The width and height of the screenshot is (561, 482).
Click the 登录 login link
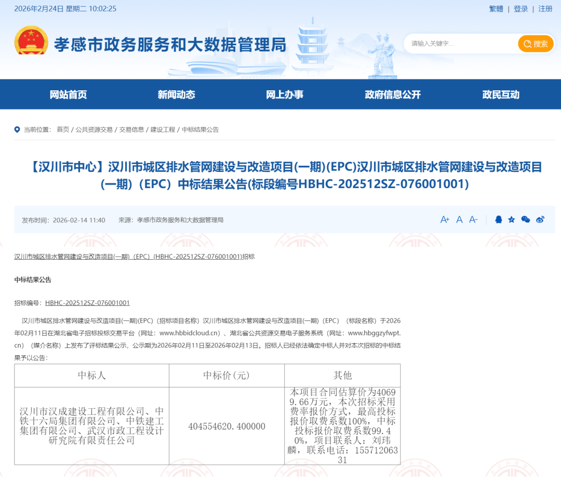[x=521, y=9]
